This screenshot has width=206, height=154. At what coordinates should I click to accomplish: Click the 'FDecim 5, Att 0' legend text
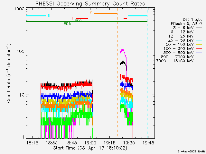pyautogui.click(x=186, y=24)
